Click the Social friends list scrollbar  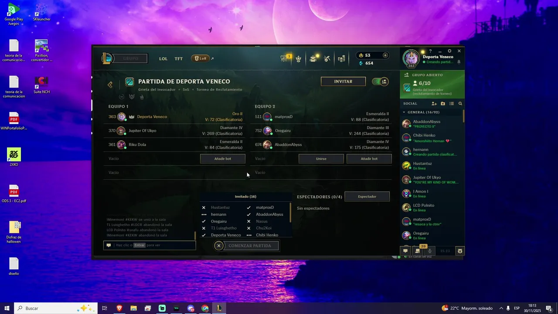tap(463, 116)
